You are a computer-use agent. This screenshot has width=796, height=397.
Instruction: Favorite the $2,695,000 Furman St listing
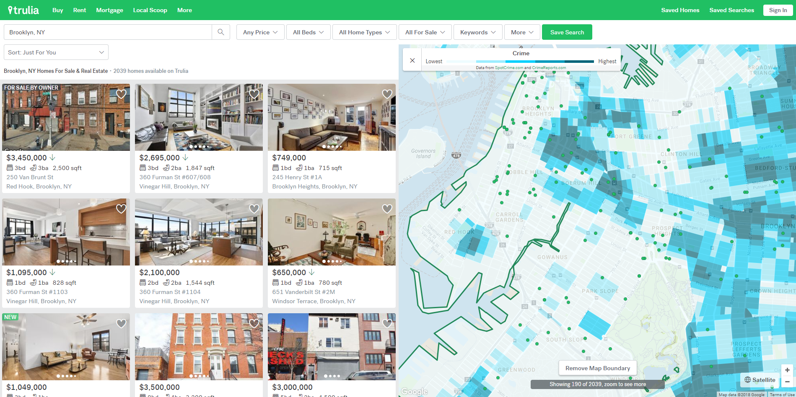click(254, 94)
